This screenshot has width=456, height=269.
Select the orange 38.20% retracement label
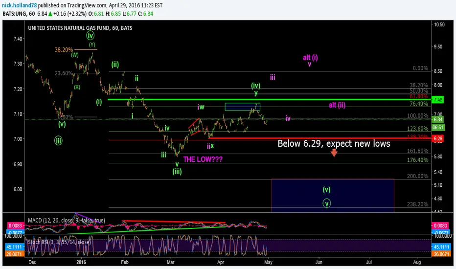(x=64, y=50)
